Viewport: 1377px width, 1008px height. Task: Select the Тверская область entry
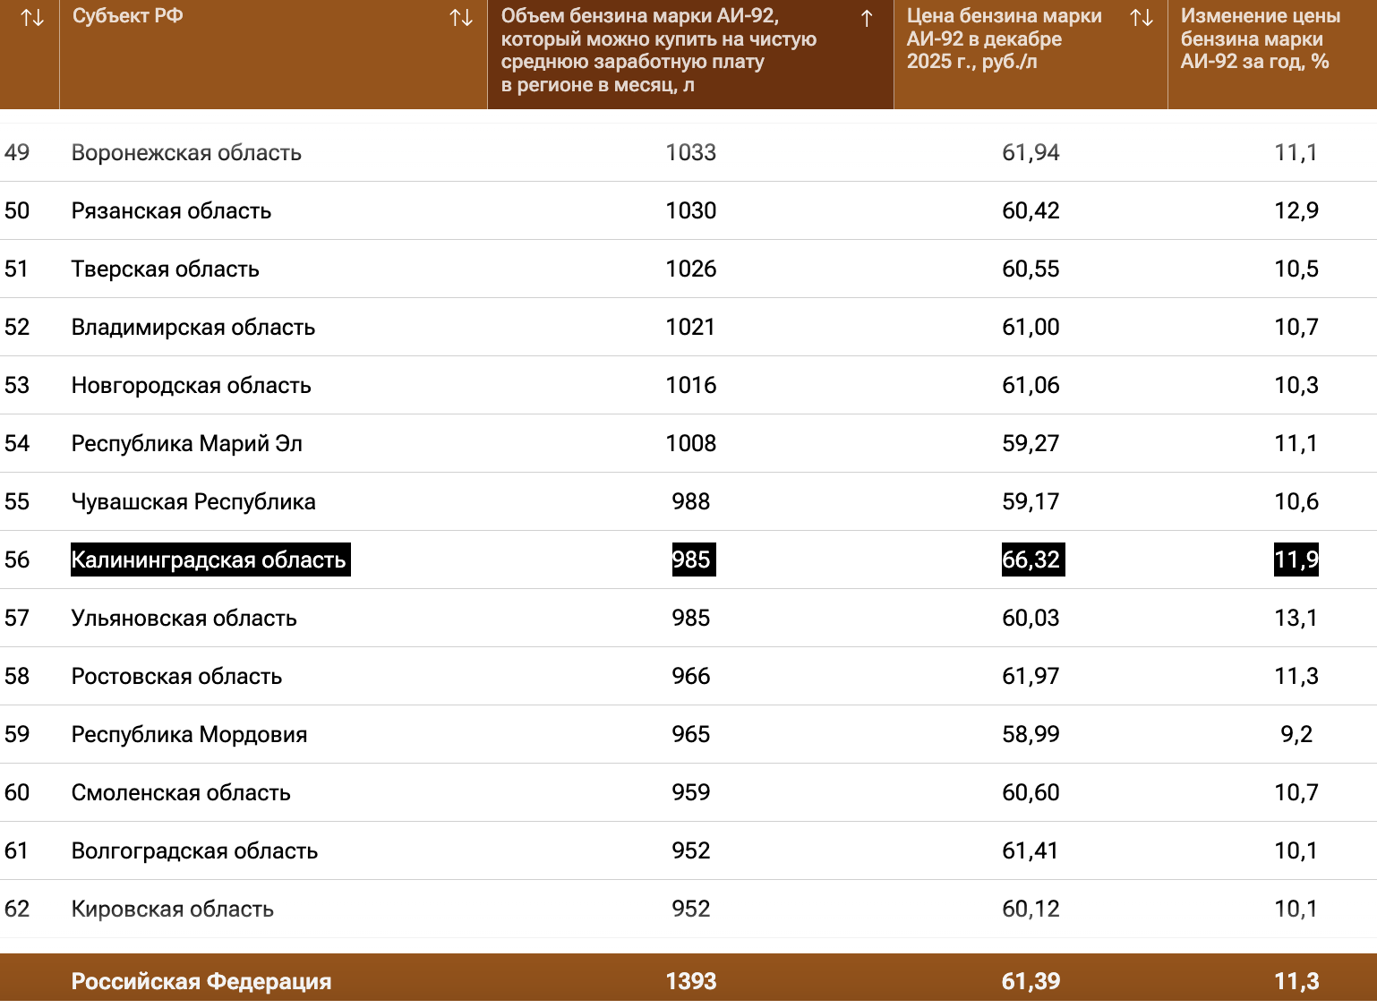pyautogui.click(x=165, y=269)
